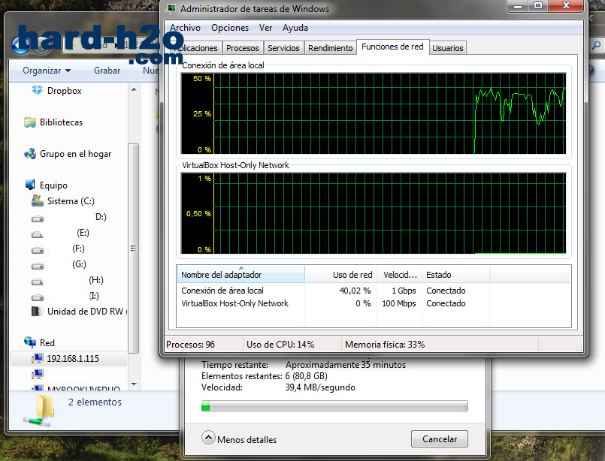Select the E: drive icon
This screenshot has width=605, height=461.
pos(38,234)
